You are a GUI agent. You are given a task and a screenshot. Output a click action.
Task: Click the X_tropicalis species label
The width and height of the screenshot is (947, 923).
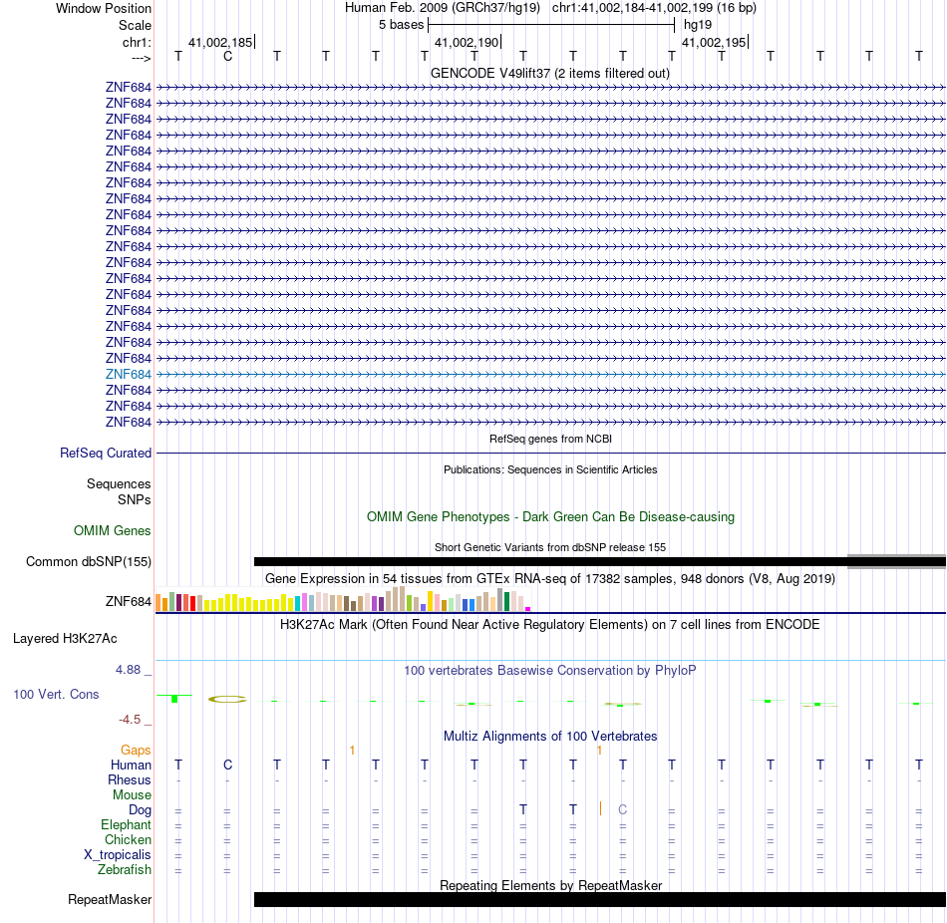pyautogui.click(x=118, y=855)
